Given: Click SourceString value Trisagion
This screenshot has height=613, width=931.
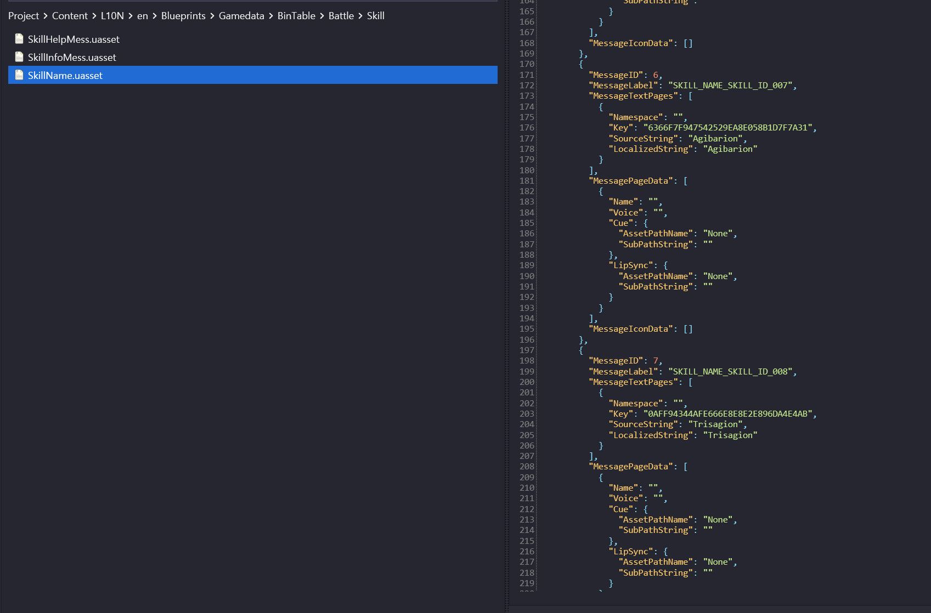Looking at the screenshot, I should pyautogui.click(x=715, y=424).
